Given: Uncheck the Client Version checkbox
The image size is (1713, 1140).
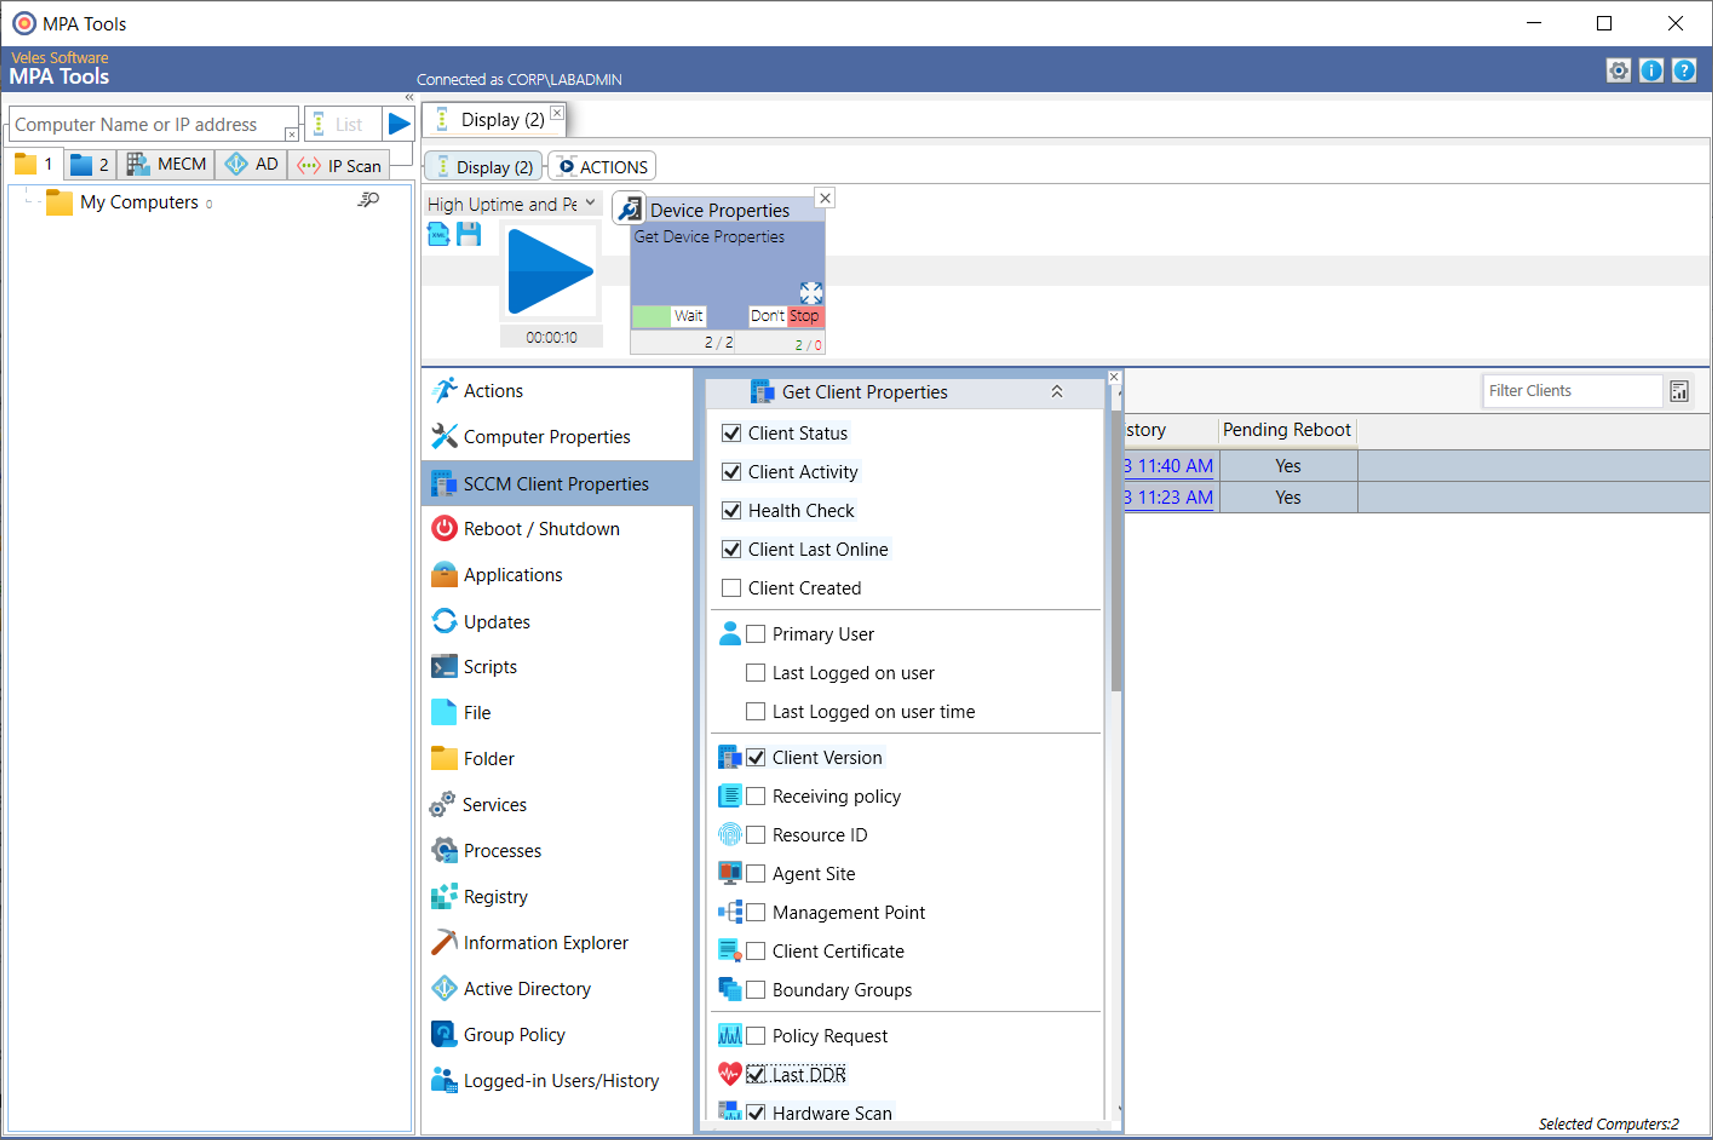Looking at the screenshot, I should tap(755, 757).
